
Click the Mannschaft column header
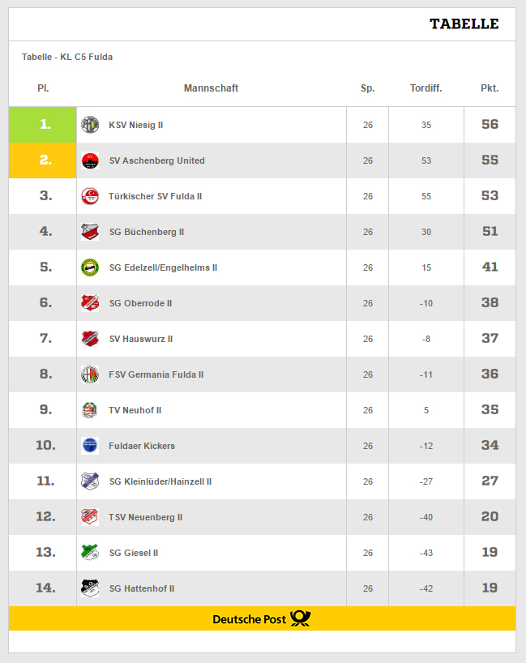[x=211, y=88]
